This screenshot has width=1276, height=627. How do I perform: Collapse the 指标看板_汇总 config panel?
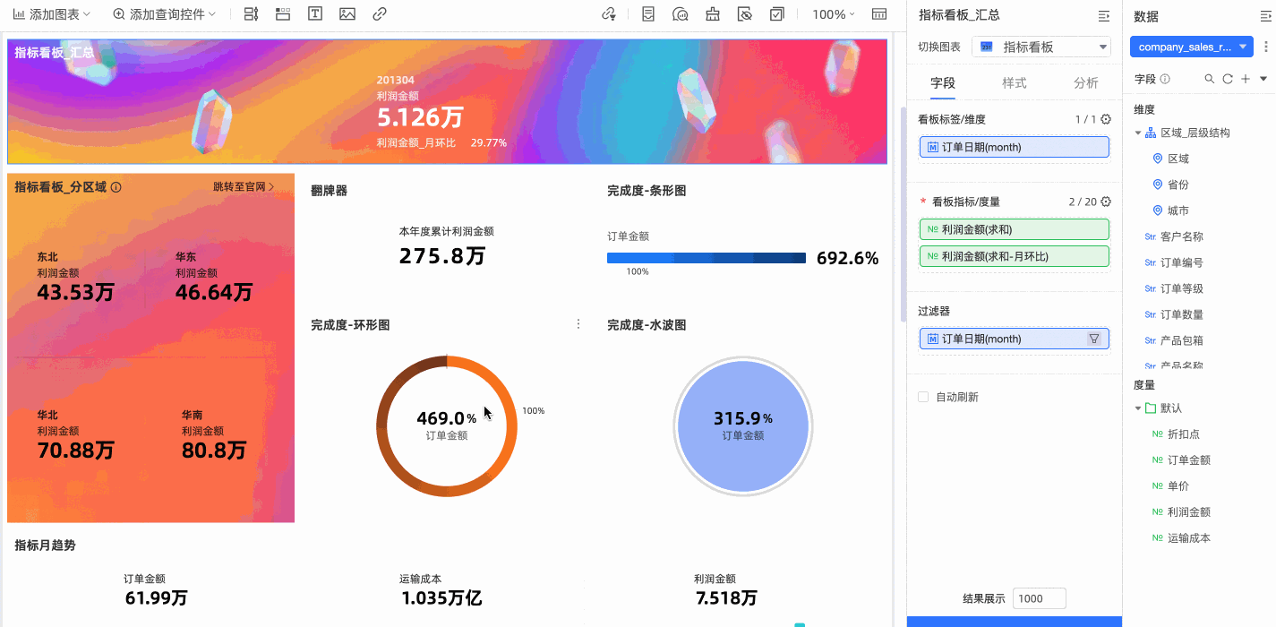click(x=1104, y=15)
